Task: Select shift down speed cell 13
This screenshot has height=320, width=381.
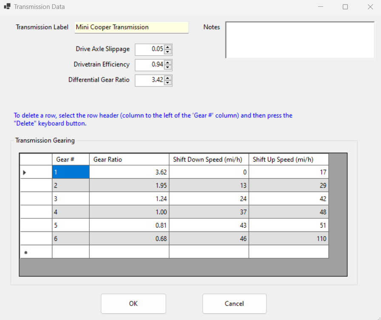Action: (209, 185)
